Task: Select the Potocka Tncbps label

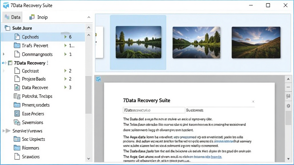Action: (x=37, y=96)
